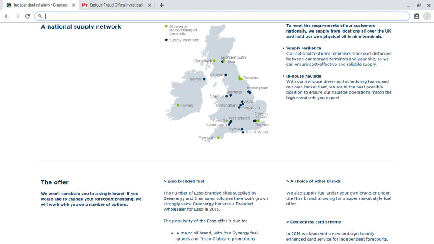This screenshot has width=434, height=244.
Task: Click the A national supply network title
Action: pos(81,26)
